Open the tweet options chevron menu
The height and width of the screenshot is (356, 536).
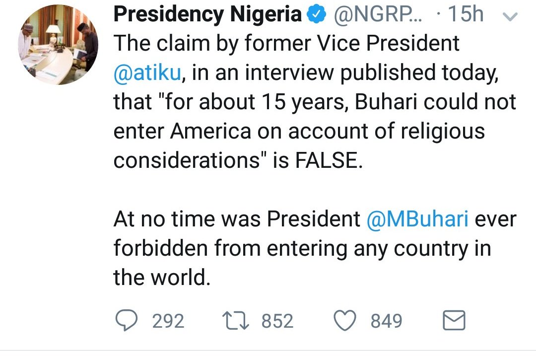coord(510,18)
